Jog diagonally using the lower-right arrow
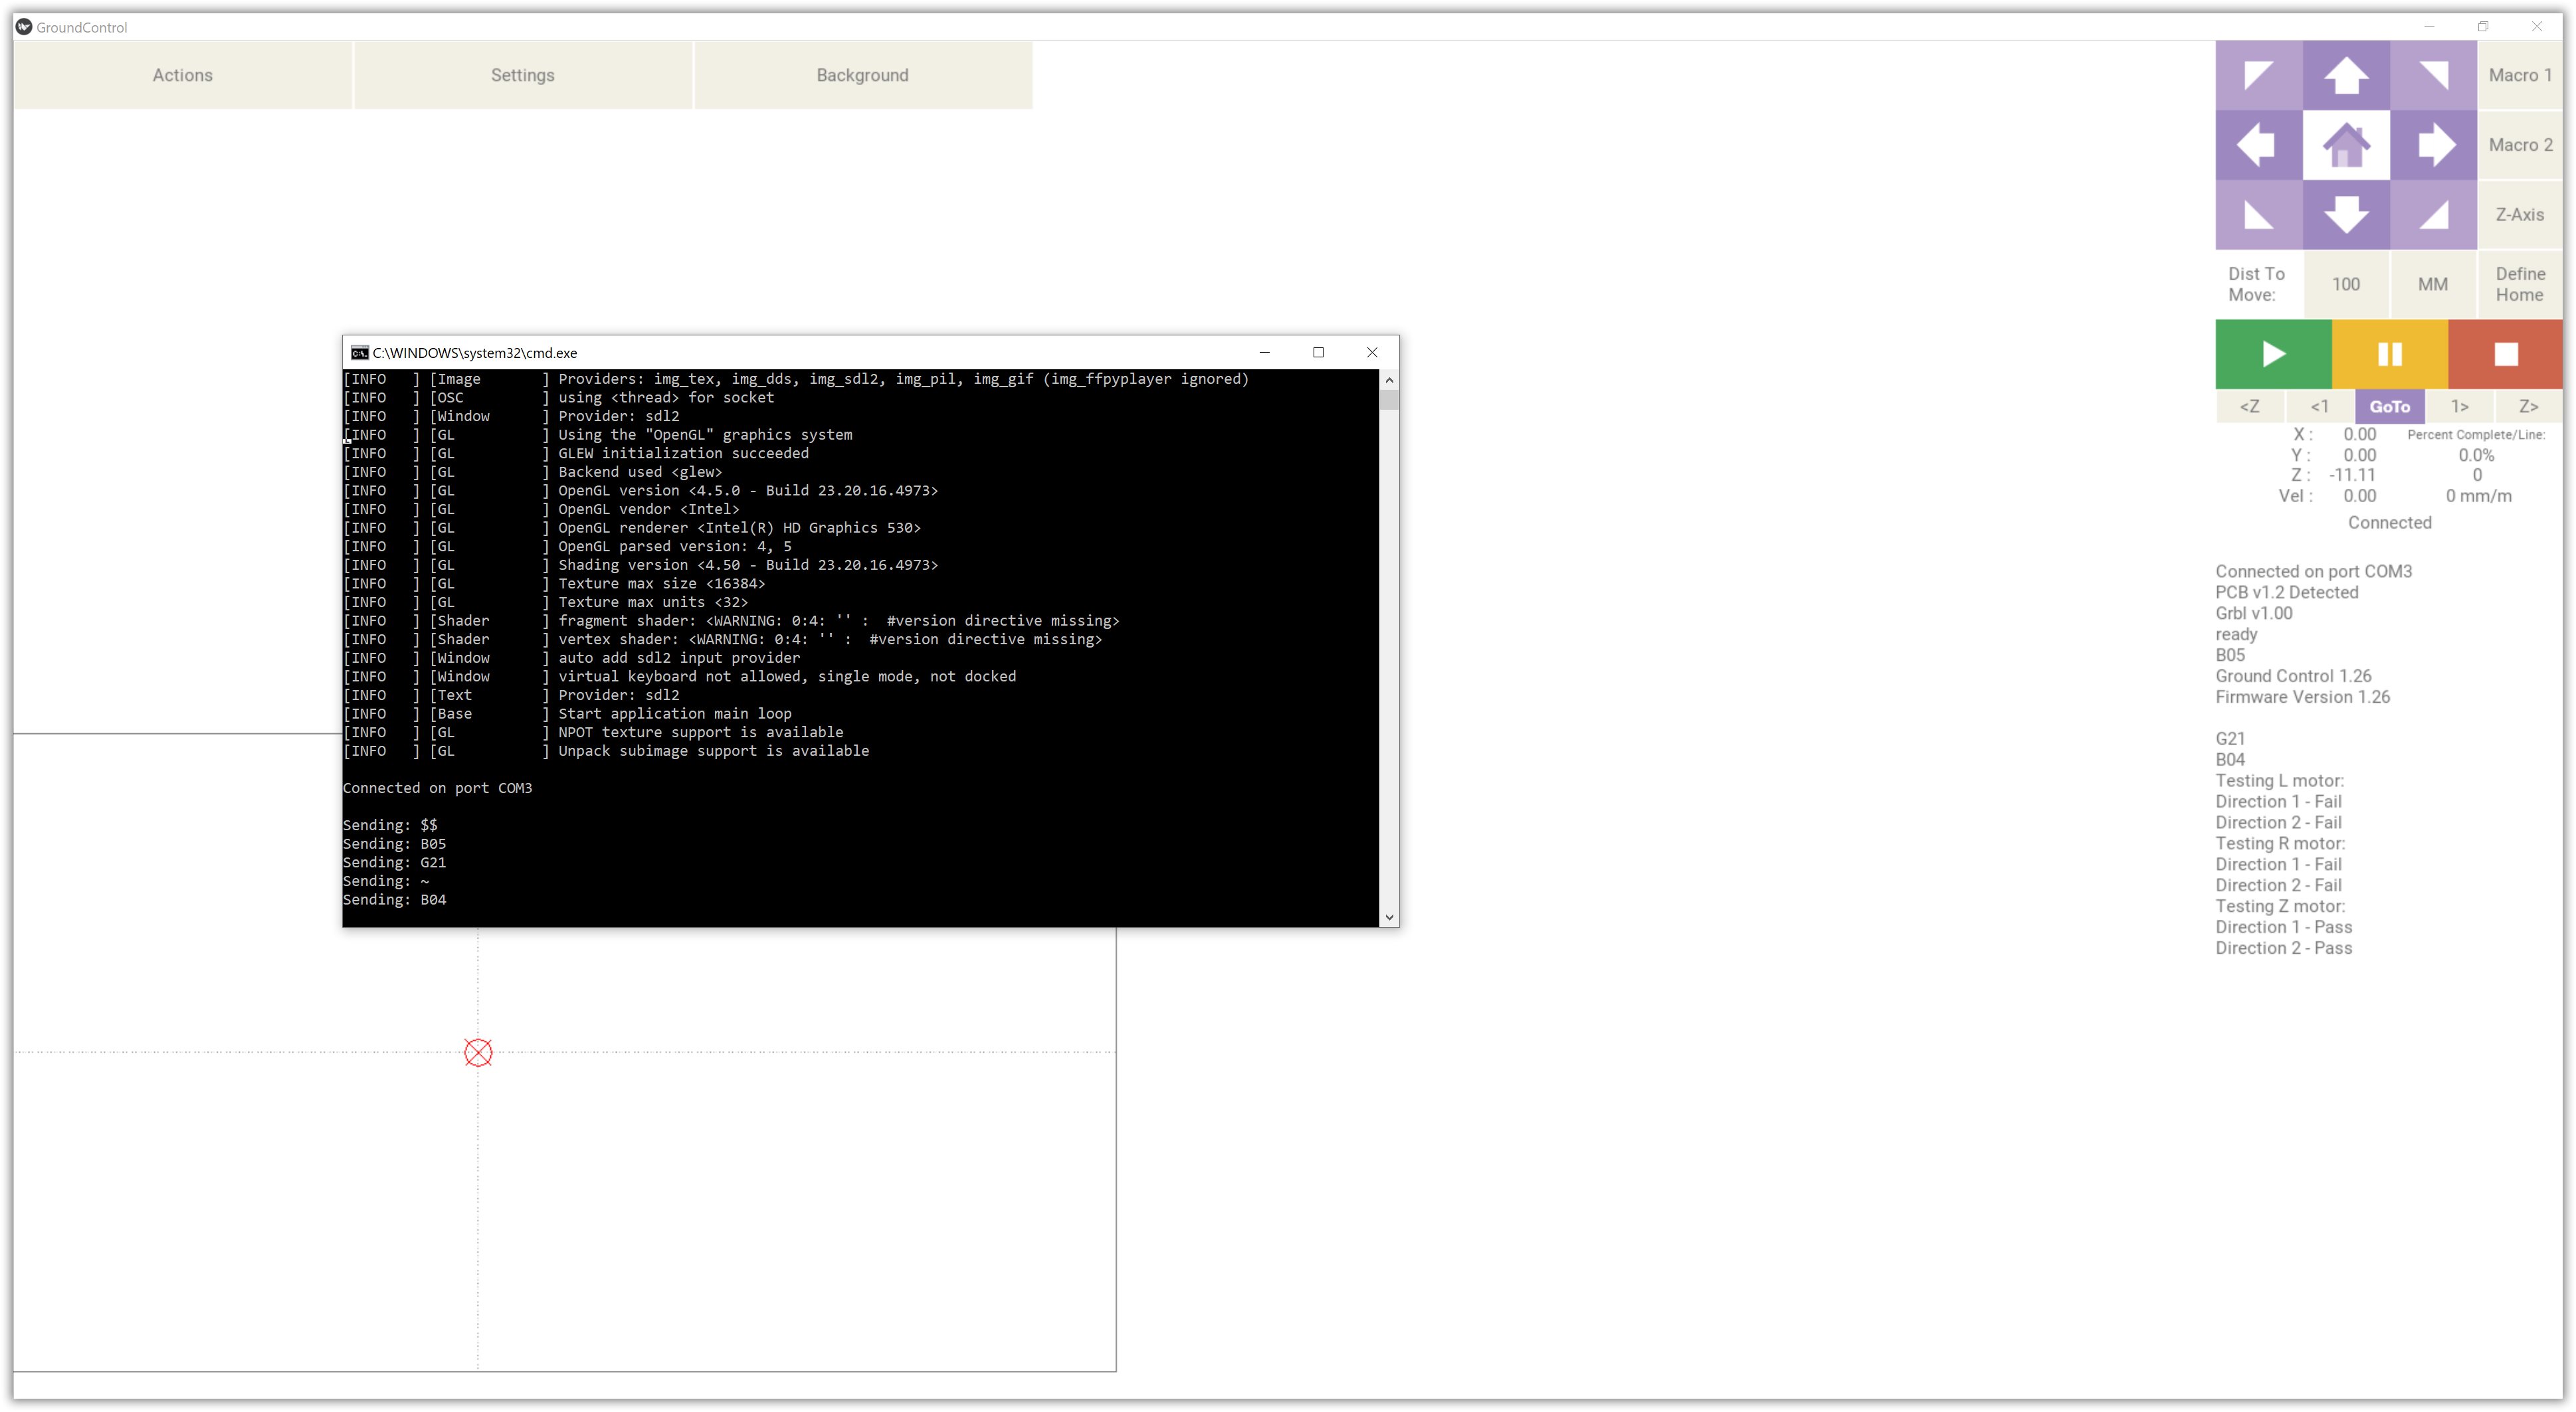Screen dimensions: 2576x1412 2432,214
